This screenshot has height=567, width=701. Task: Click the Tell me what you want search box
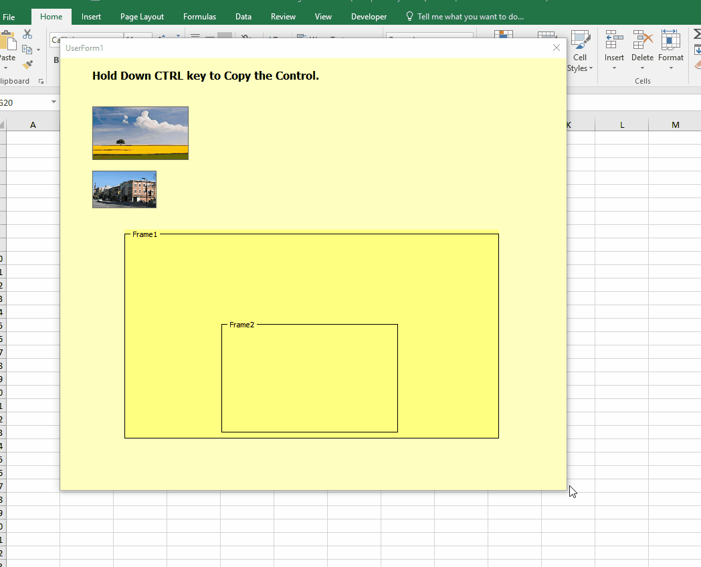(x=470, y=17)
